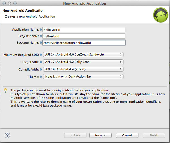
Task: Click the info icon beside Minimum Required SDK
Action: 41,55
